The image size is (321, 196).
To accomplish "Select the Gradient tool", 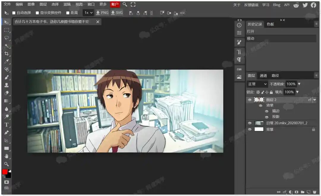I will tap(7, 101).
